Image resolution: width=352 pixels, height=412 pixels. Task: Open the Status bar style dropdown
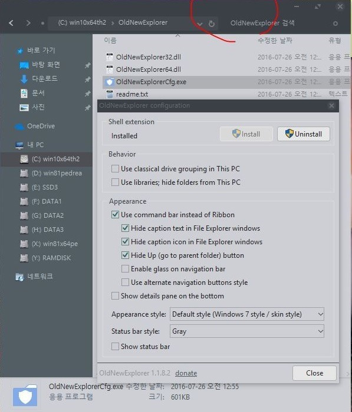tap(247, 331)
